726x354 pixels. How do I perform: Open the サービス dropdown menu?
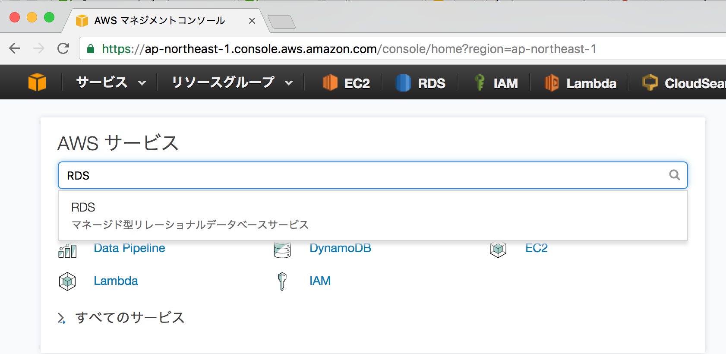click(111, 82)
